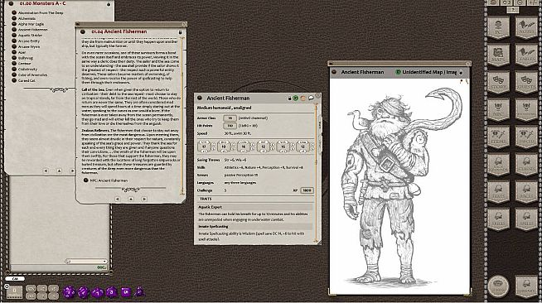
Task: Open Alpha War Eagle entry in Monsters list
Action: 31,24
